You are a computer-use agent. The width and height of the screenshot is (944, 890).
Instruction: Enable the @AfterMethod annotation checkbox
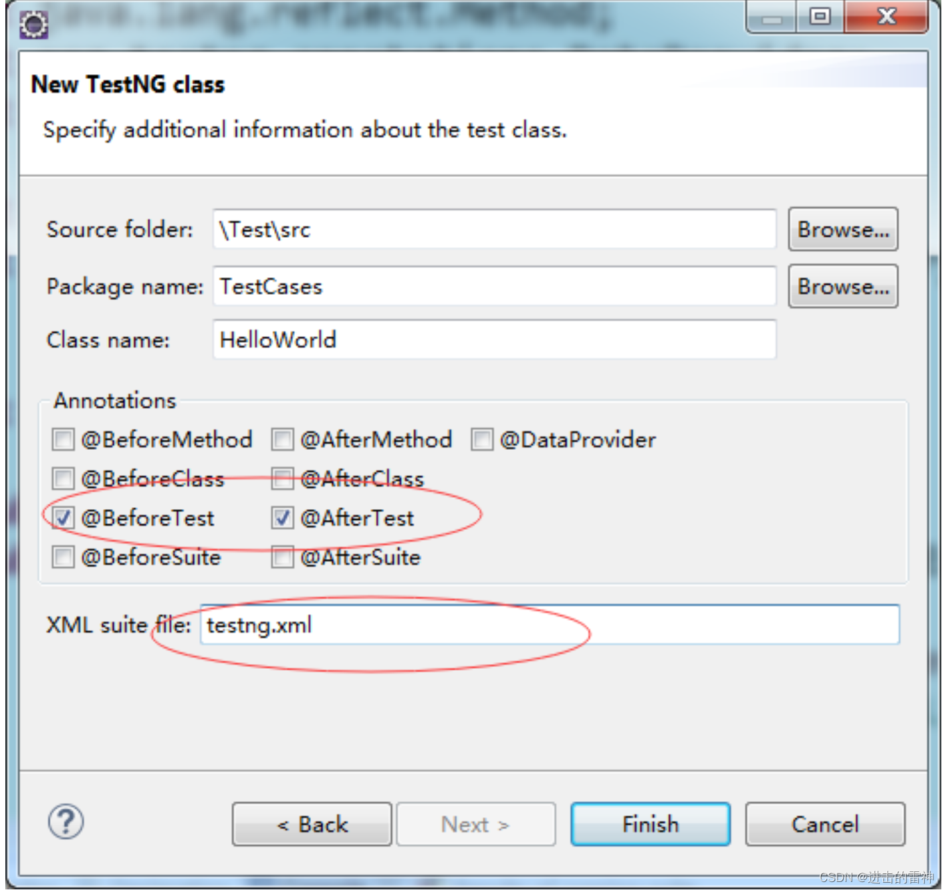point(282,440)
